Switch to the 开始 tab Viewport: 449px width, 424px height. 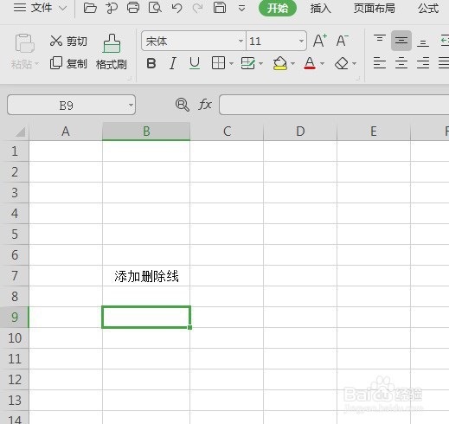[x=278, y=9]
